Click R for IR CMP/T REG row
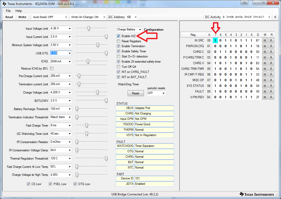This screenshot has width=281, height=199. 271,74
